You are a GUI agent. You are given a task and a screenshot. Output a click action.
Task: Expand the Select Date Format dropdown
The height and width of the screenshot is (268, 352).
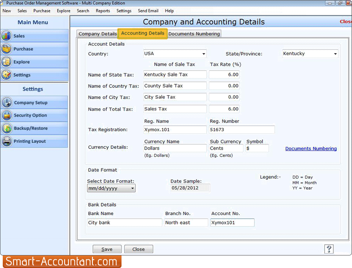132,188
